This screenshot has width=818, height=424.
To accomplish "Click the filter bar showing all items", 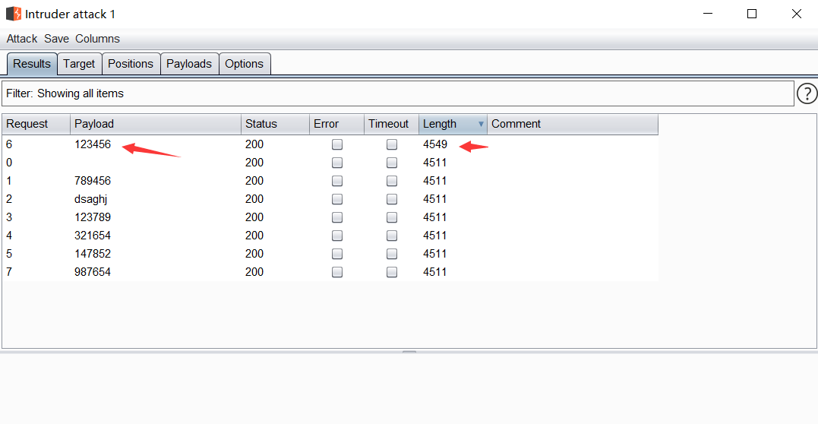I will 396,93.
